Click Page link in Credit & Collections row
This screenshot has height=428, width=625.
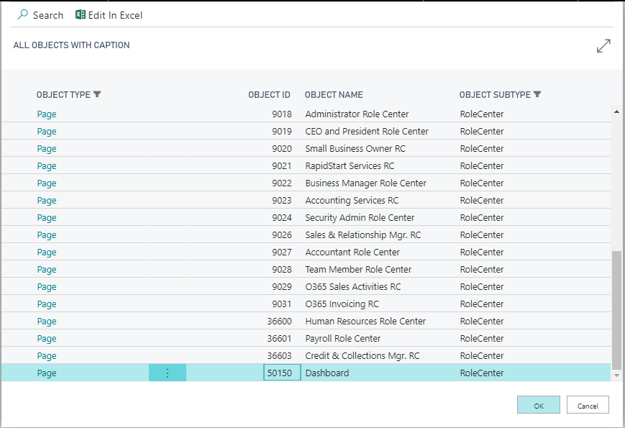tap(47, 356)
